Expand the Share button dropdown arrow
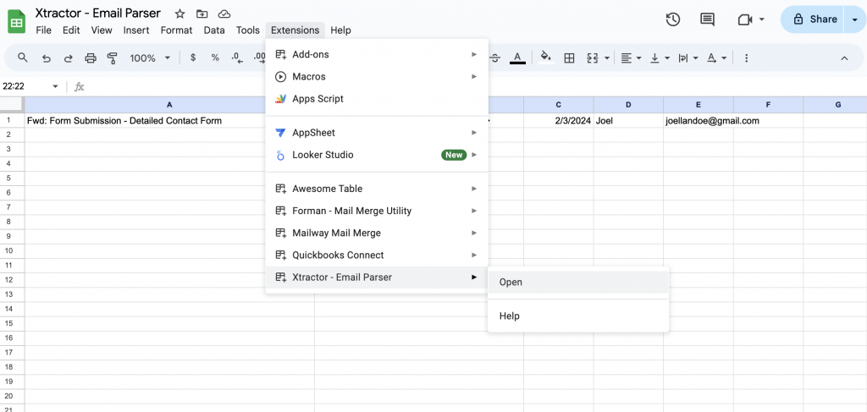 [854, 19]
